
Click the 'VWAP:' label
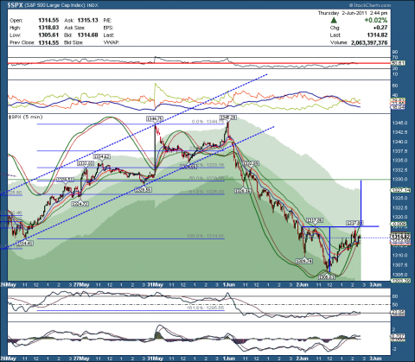111,42
